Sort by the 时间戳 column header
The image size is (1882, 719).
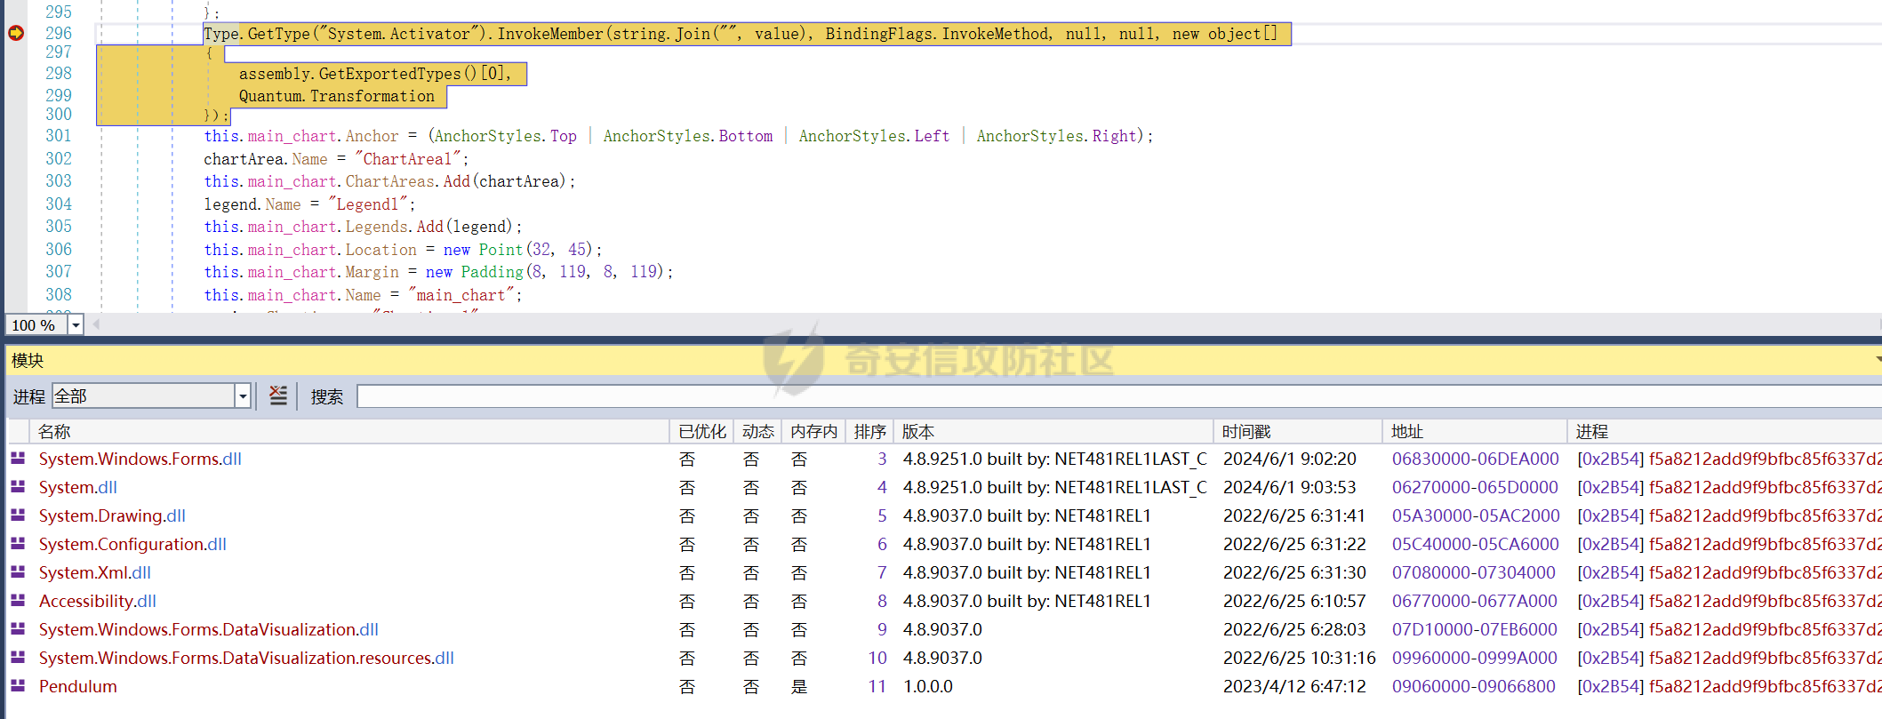click(1298, 431)
